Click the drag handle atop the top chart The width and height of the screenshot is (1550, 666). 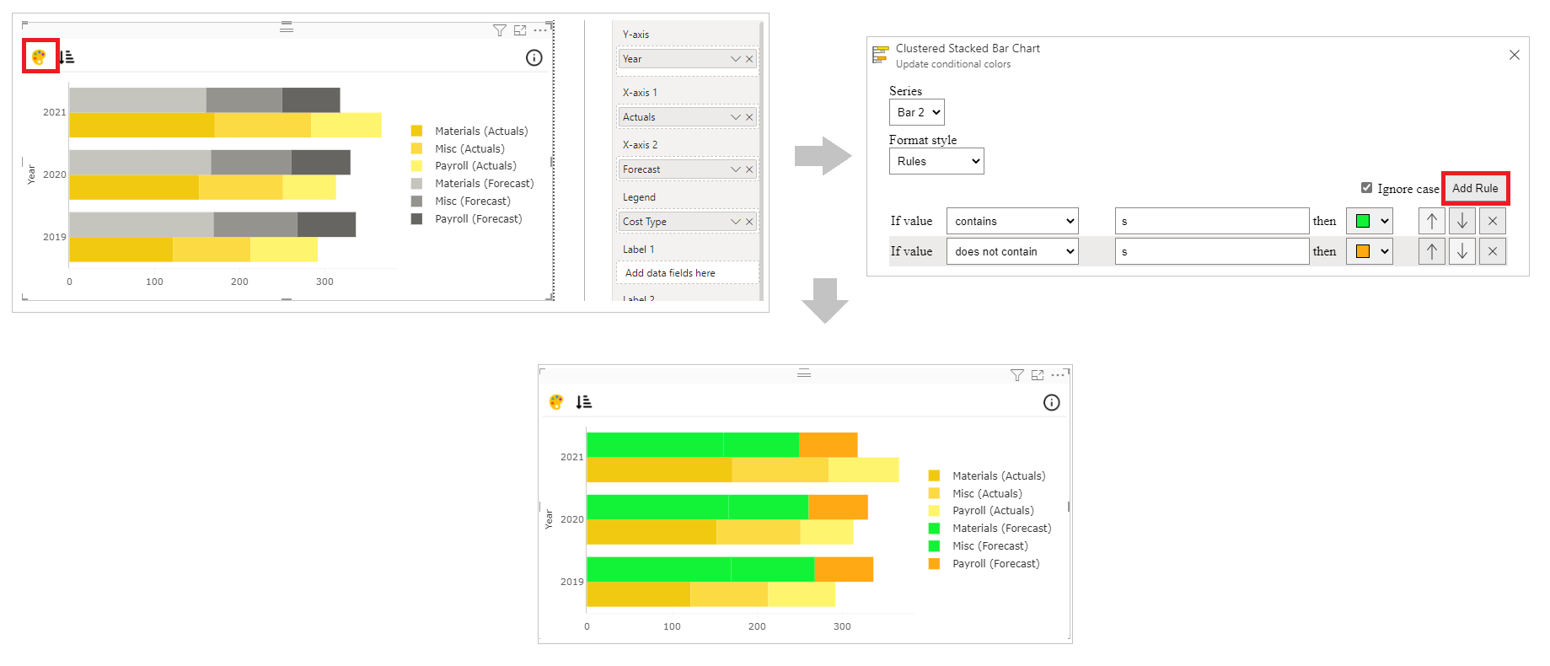pos(287,27)
